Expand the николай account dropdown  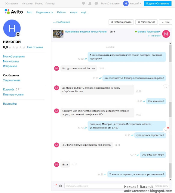tap(136, 3)
